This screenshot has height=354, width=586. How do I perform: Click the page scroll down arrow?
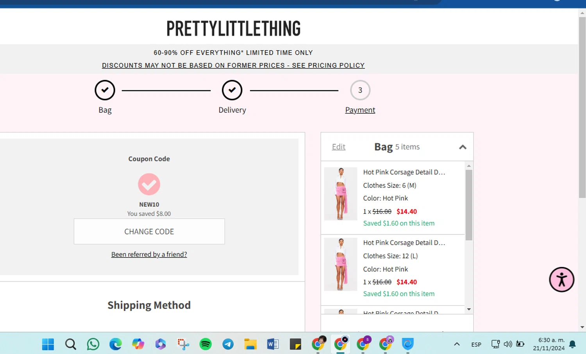[x=582, y=327]
